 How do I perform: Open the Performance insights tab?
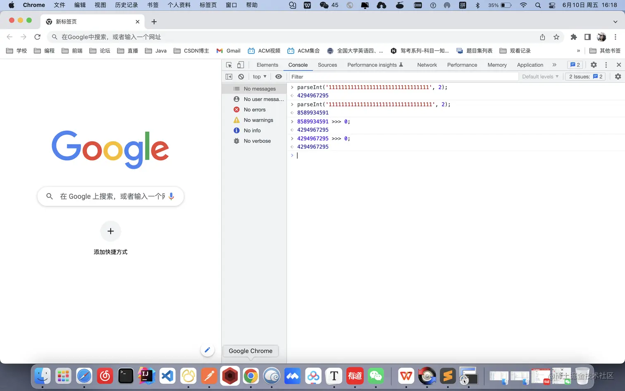coord(375,65)
